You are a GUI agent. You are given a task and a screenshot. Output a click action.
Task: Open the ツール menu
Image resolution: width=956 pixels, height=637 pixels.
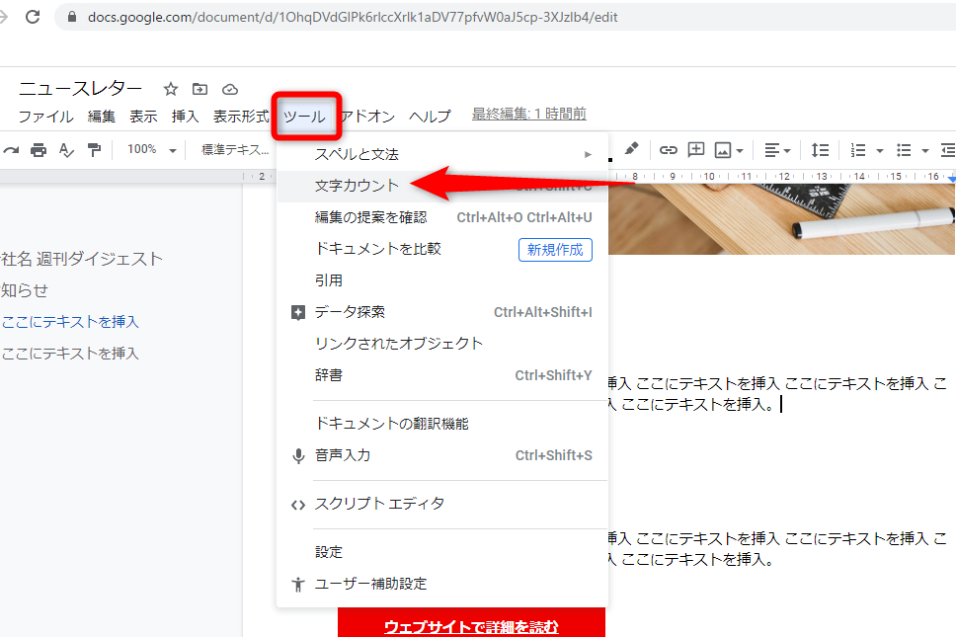tap(305, 117)
